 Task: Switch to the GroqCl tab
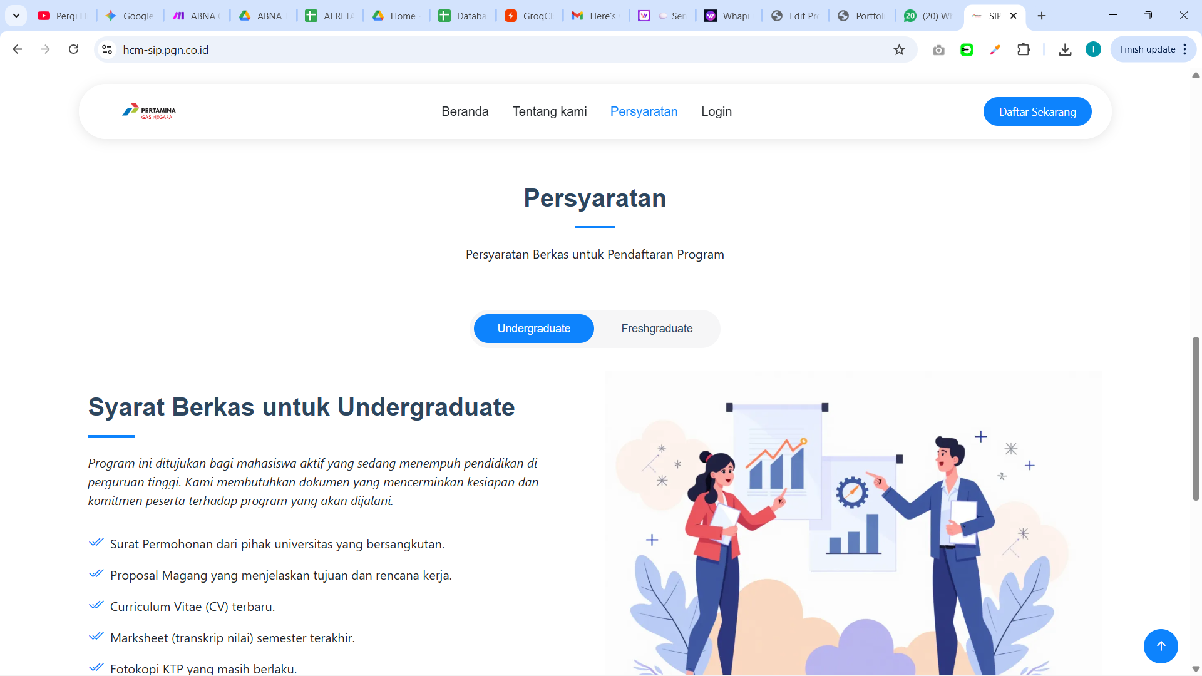tap(530, 16)
